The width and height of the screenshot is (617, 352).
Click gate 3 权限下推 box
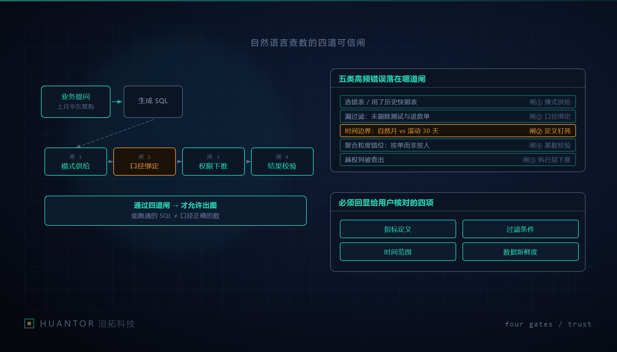[x=213, y=162]
